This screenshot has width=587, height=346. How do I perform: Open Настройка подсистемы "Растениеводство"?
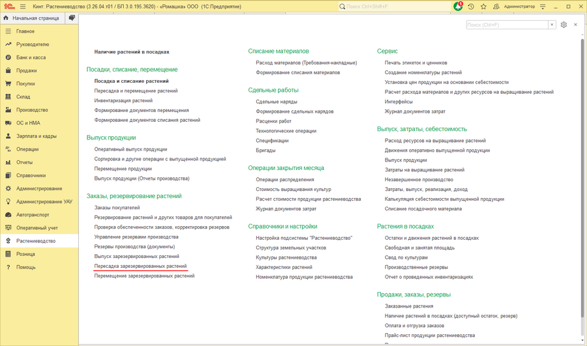pos(304,238)
